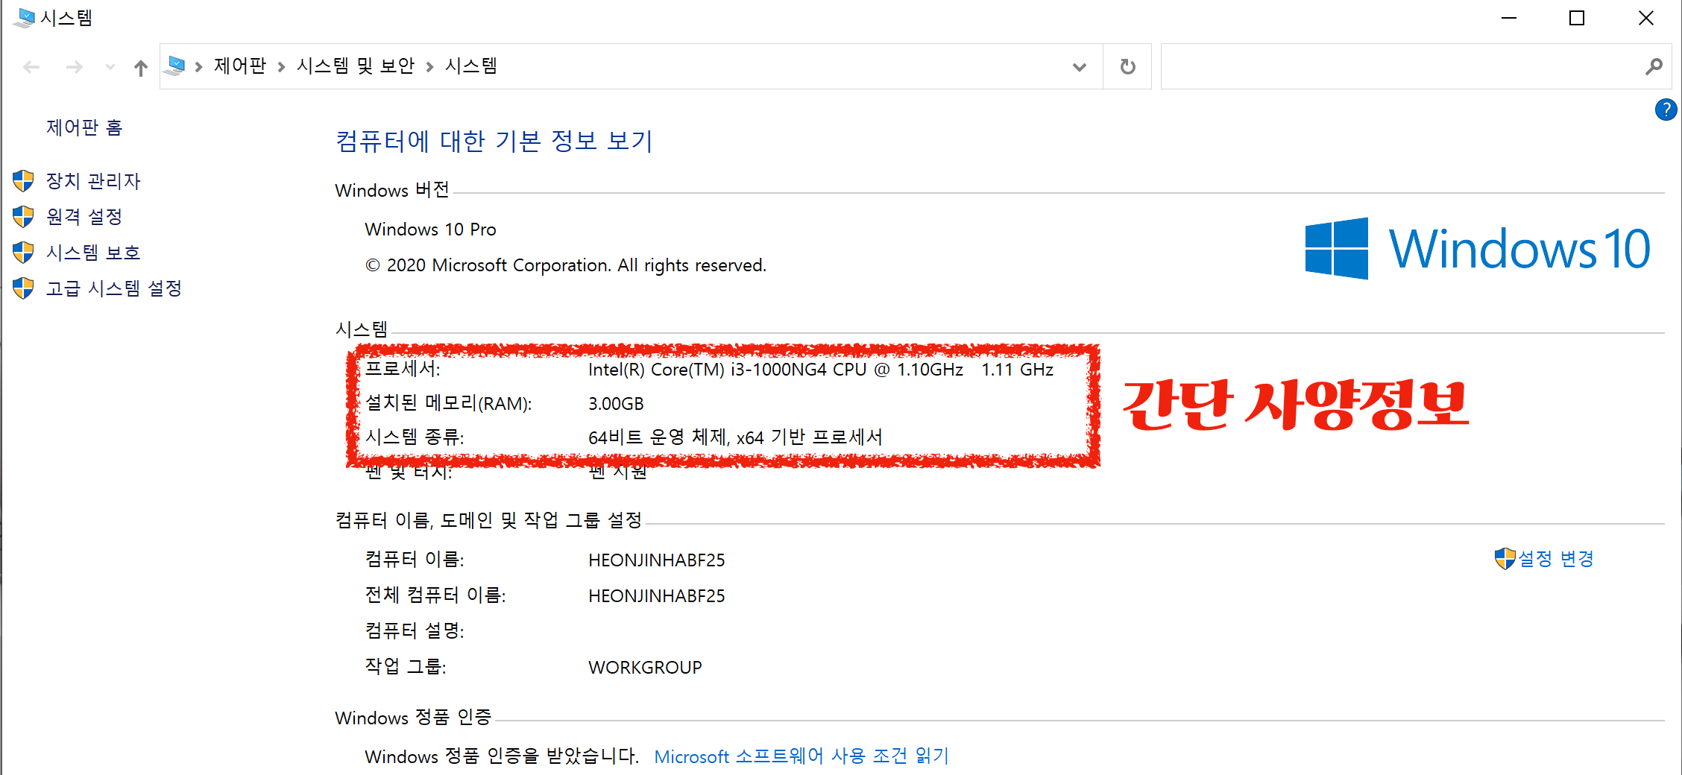Click the Windows 10 Pro text
Viewport: 1682px width, 775px height.
click(x=430, y=230)
